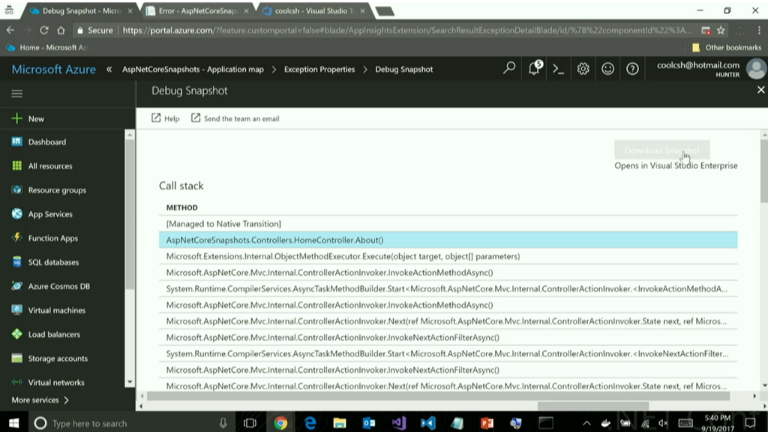Open Outlook from the taskbar
768x432 pixels.
tap(369, 423)
